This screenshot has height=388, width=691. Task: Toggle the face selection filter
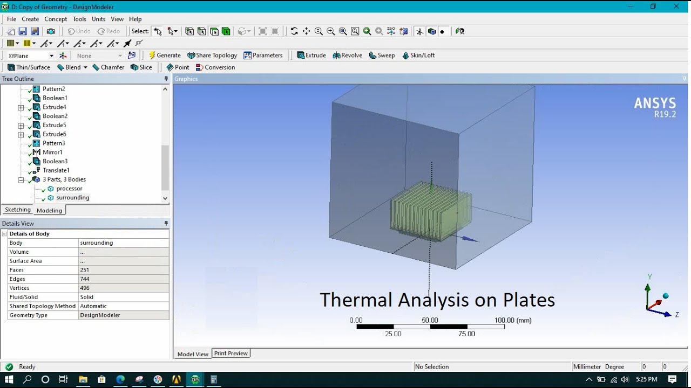(x=213, y=31)
